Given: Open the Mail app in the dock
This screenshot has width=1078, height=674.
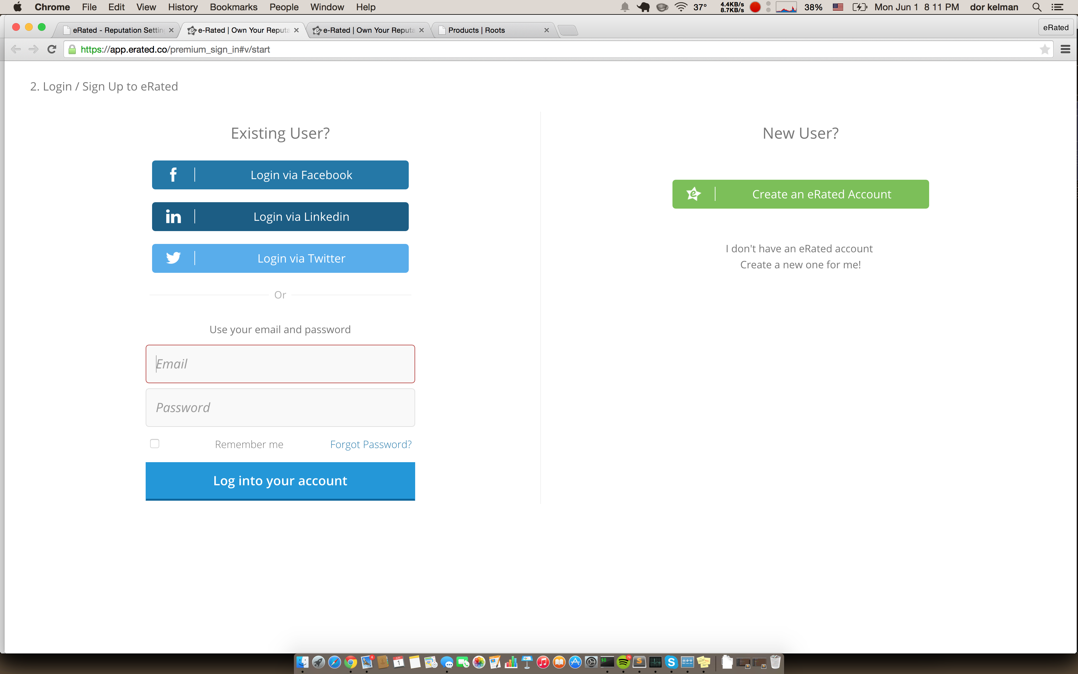Looking at the screenshot, I should click(367, 662).
